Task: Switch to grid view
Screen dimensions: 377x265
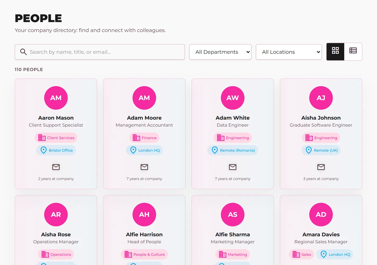Action: click(x=335, y=52)
